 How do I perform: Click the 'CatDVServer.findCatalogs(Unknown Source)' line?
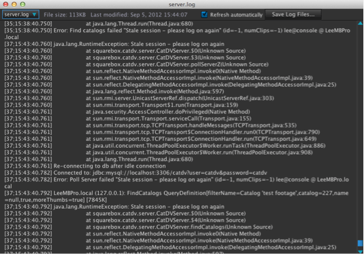(x=139, y=227)
